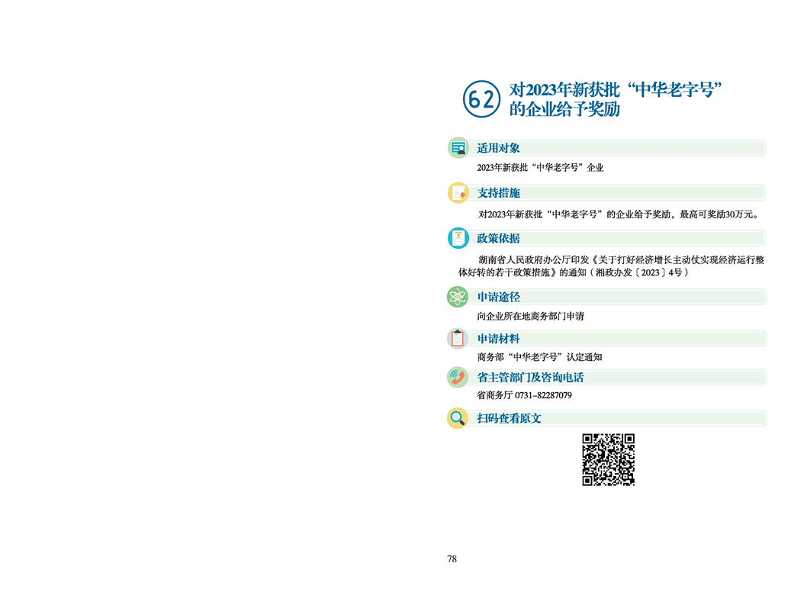Viewport: 807px width, 605px height.
Task: Click the 申请途径 atom icon
Action: 458,297
